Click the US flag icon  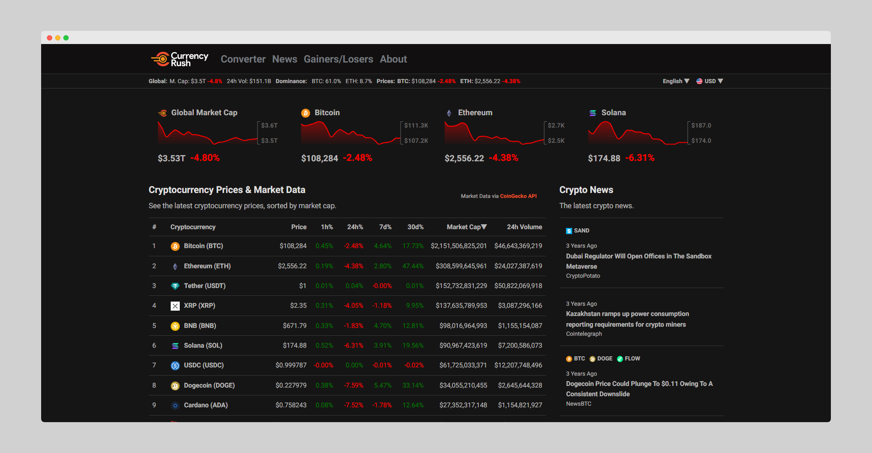pyautogui.click(x=699, y=81)
